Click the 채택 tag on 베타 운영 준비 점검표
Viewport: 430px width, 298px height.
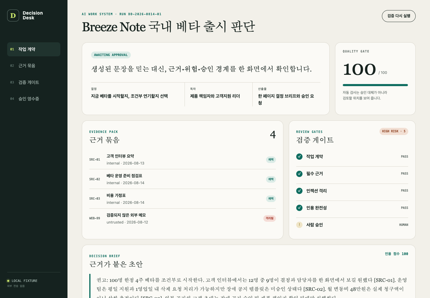271,179
